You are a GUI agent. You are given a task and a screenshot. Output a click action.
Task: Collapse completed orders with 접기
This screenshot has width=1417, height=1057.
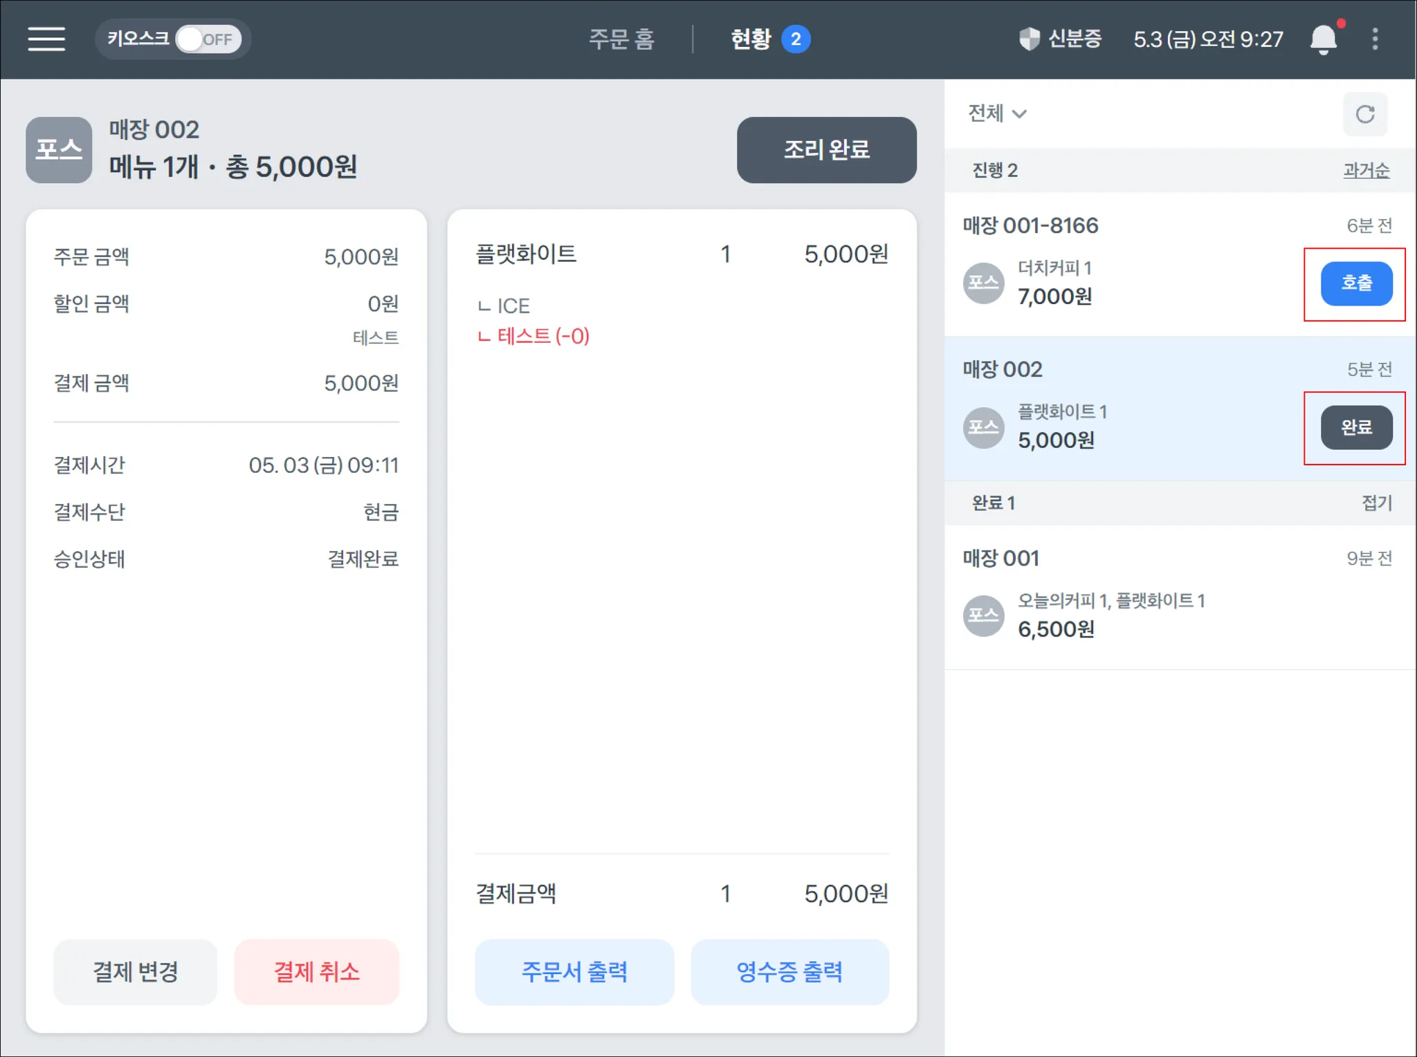tap(1376, 503)
